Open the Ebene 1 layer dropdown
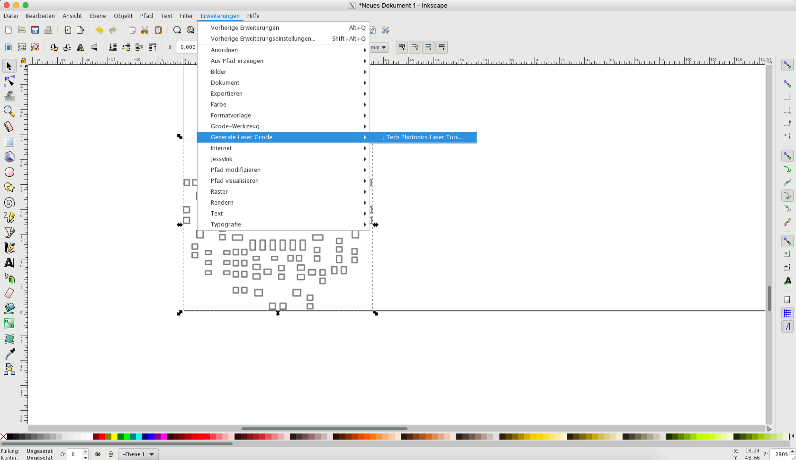Viewport: 796px width, 460px height. [138, 454]
